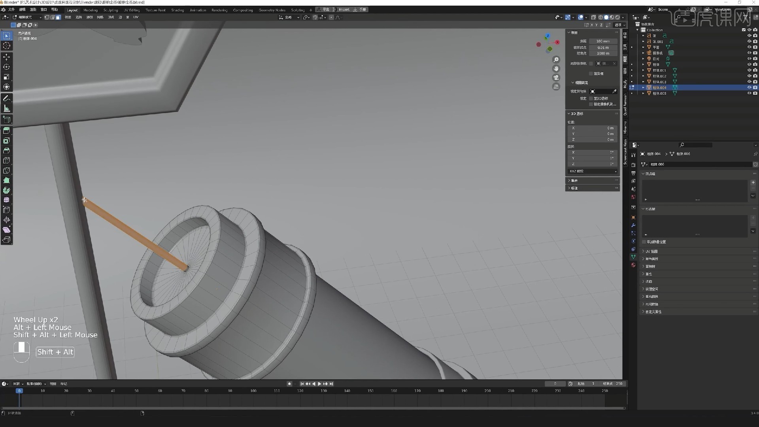The image size is (759, 427).
Task: Collapse the Collection tree in outliner
Action: pos(638,30)
